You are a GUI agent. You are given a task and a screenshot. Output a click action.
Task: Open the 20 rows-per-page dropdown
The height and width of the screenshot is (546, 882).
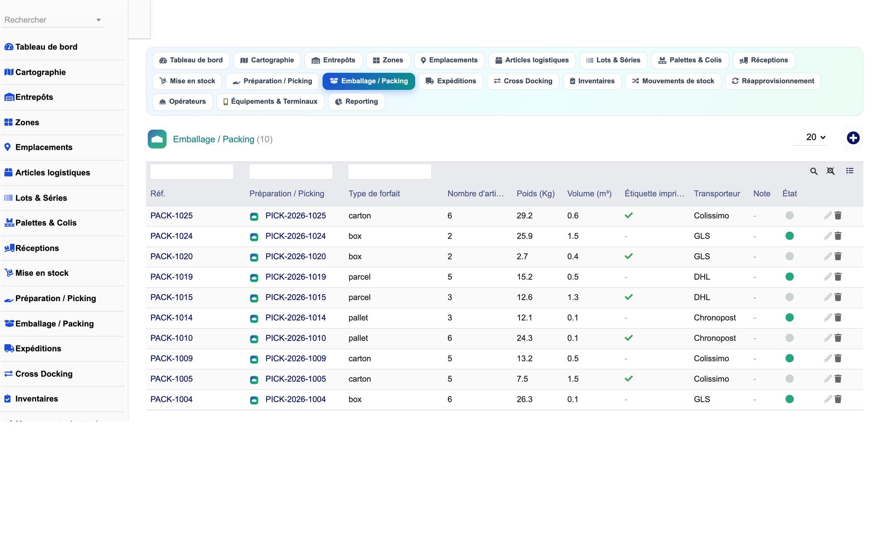pyautogui.click(x=815, y=137)
